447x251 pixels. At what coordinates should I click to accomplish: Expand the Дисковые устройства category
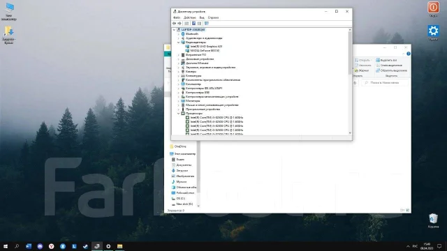tap(179, 59)
